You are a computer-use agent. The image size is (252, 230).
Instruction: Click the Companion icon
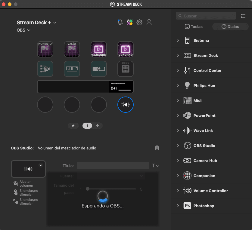[187, 176]
